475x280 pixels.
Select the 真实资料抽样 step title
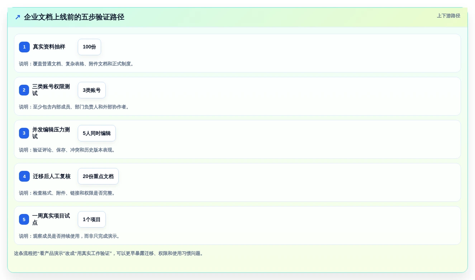click(49, 47)
